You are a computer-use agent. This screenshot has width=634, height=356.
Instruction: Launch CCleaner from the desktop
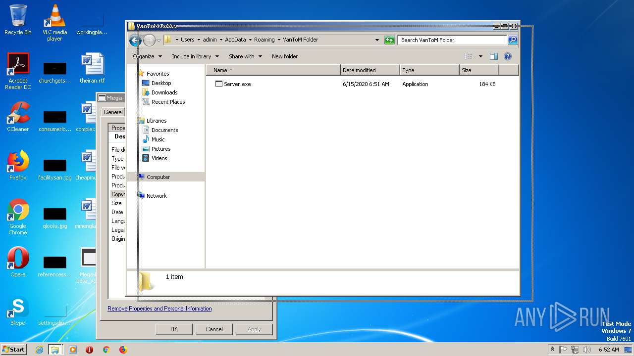click(x=18, y=117)
